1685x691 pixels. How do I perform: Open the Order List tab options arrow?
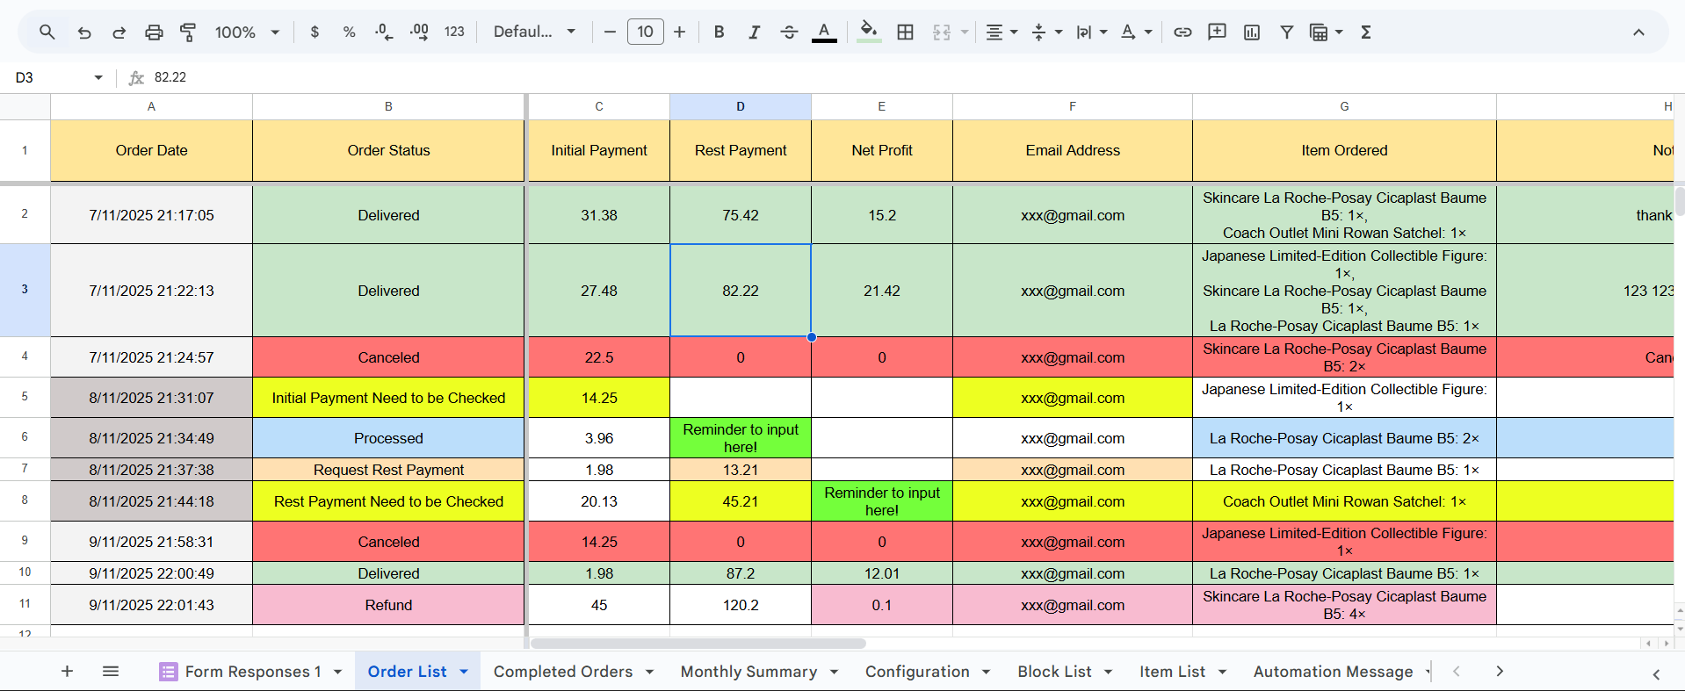[464, 672]
